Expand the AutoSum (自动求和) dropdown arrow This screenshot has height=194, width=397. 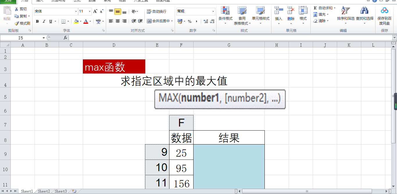(x=335, y=8)
